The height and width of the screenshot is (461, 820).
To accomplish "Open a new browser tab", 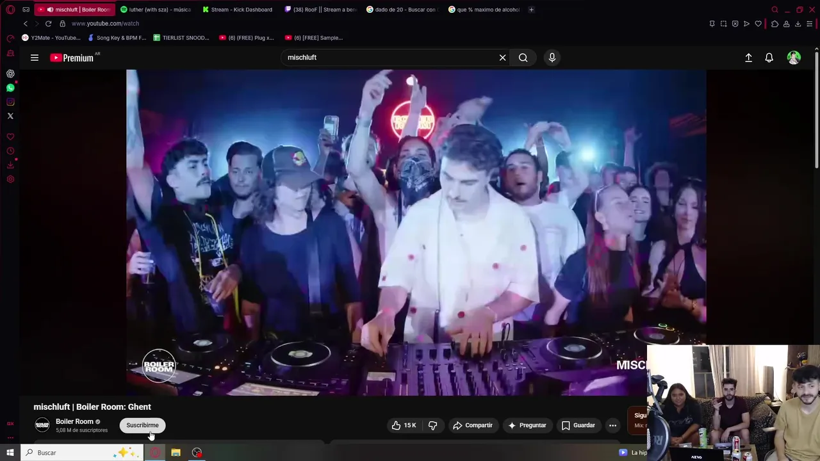I will pos(531,10).
